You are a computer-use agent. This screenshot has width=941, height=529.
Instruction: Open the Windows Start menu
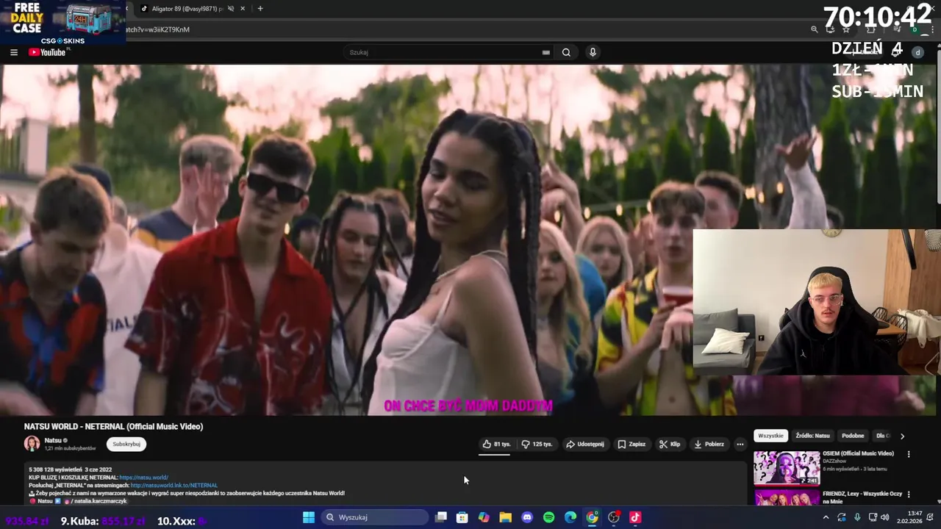(309, 517)
